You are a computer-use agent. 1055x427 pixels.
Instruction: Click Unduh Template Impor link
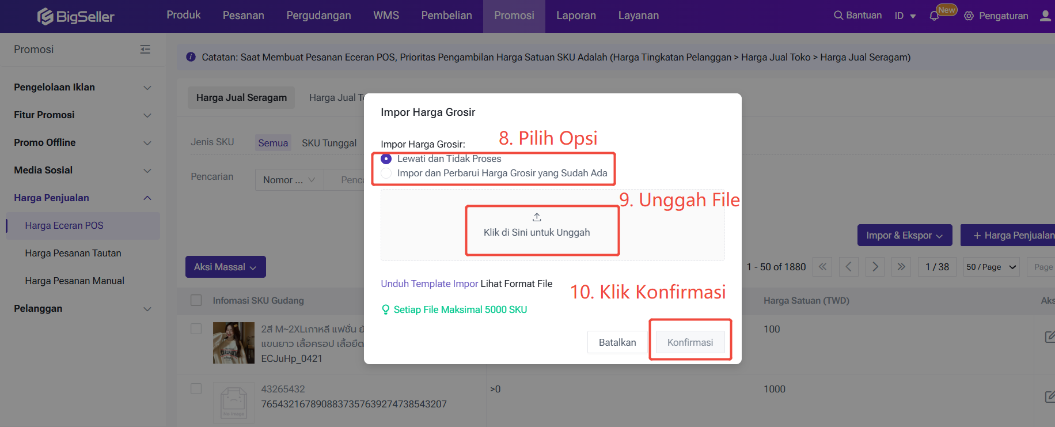point(429,284)
